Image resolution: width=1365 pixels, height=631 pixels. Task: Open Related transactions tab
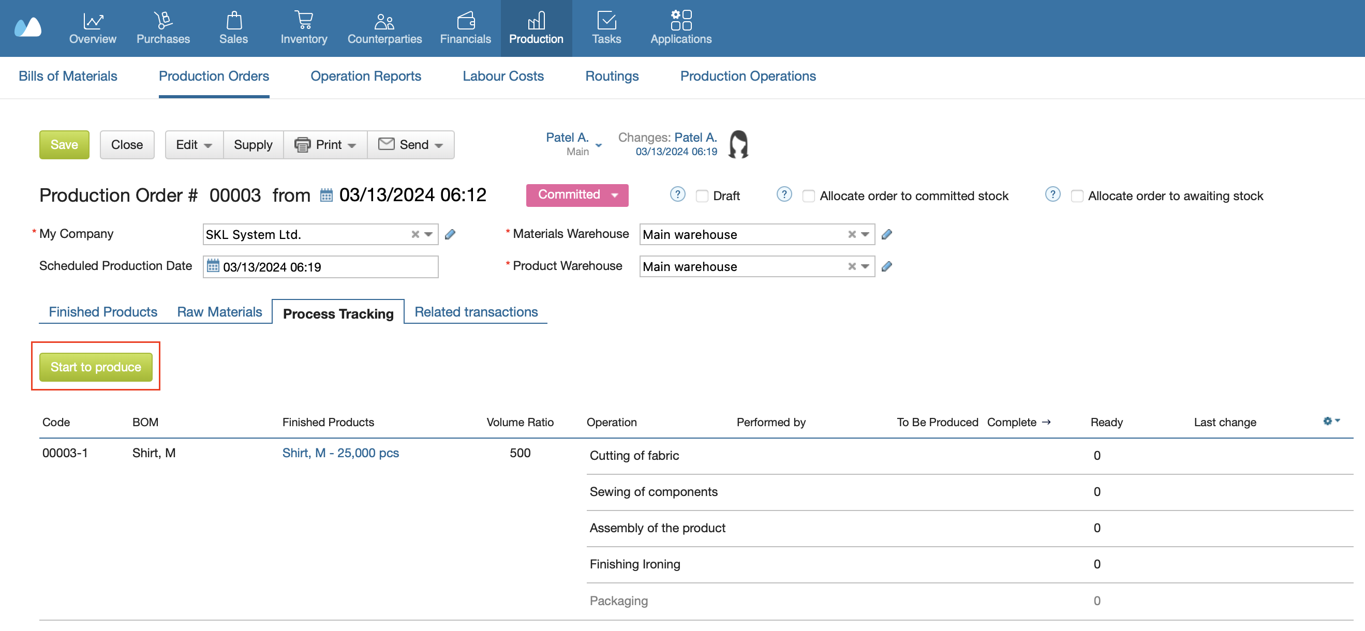click(x=476, y=312)
